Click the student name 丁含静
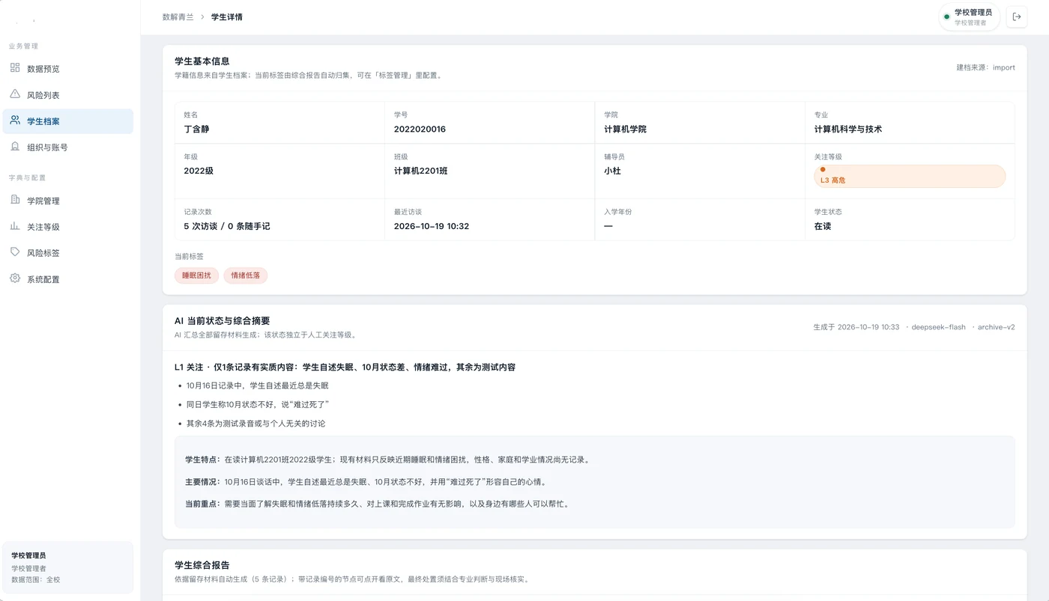This screenshot has width=1049, height=601. coord(196,129)
